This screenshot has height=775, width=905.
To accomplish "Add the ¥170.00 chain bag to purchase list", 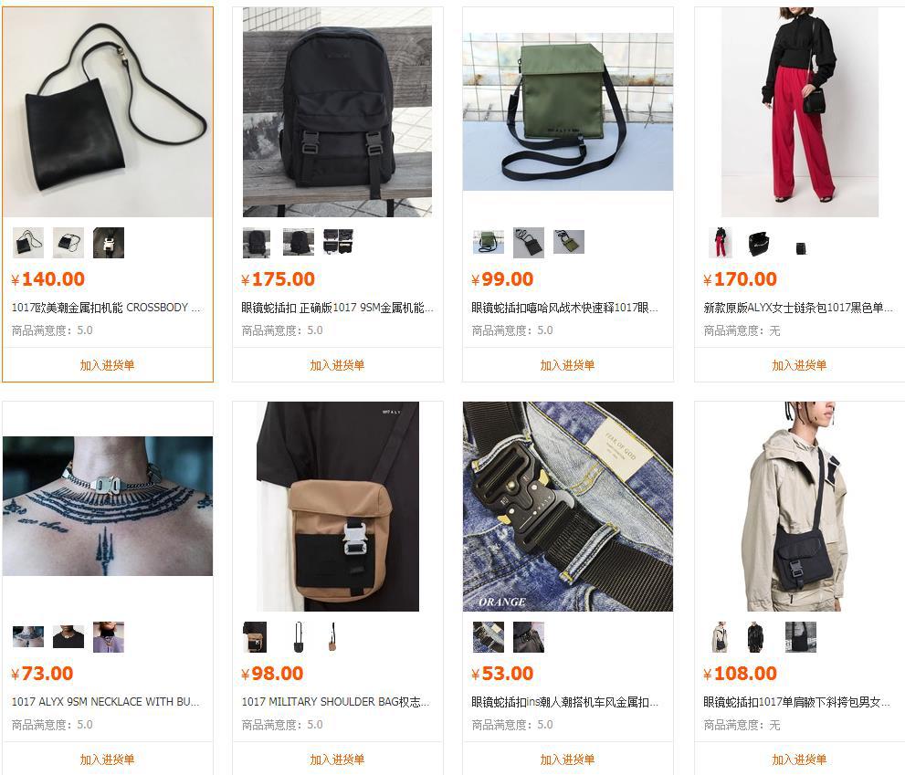I will click(799, 365).
